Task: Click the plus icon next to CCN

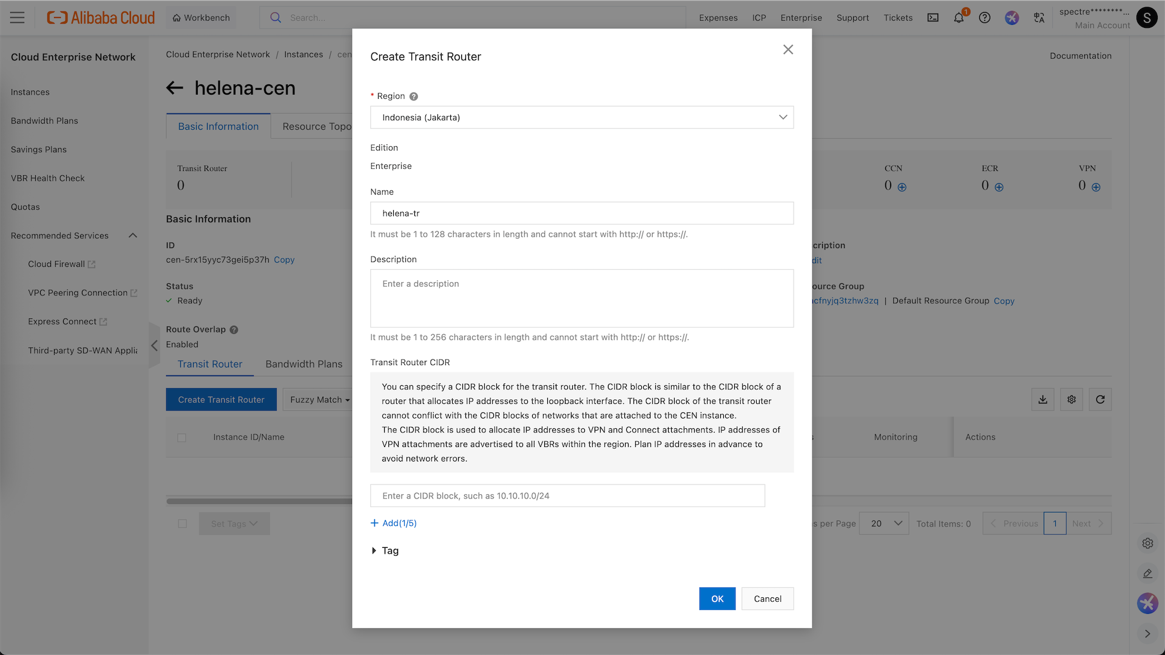Action: [x=902, y=187]
